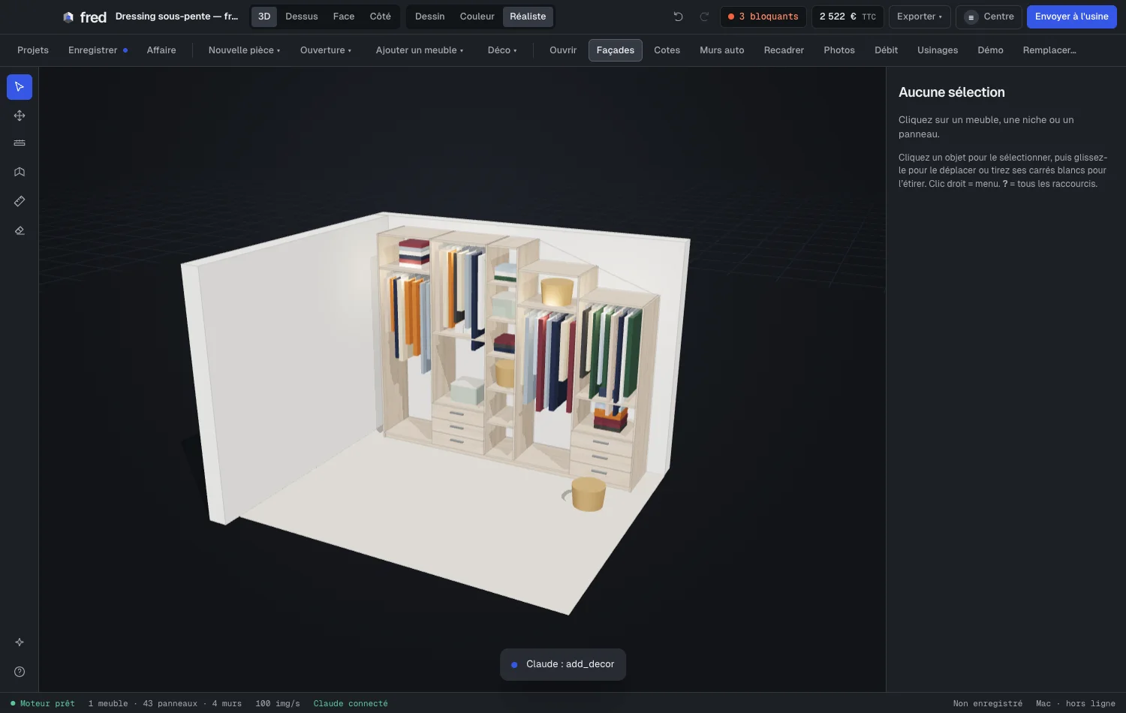Open the help question mark icon

click(x=20, y=672)
